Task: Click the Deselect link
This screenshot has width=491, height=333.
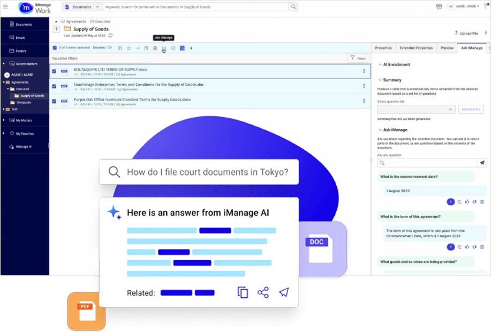Action: (x=99, y=48)
